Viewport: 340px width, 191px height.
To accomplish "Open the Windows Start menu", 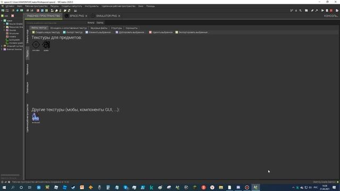I will click(x=4, y=187).
